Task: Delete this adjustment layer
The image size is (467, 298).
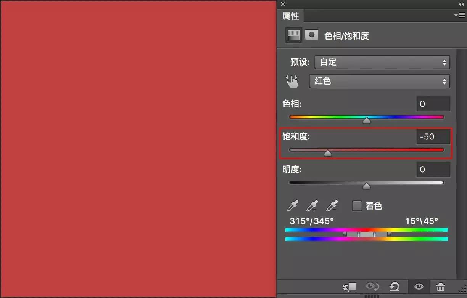Action: click(x=441, y=286)
